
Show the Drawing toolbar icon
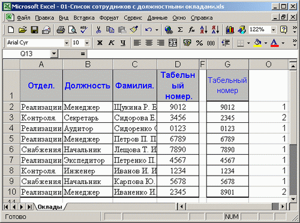242,30
